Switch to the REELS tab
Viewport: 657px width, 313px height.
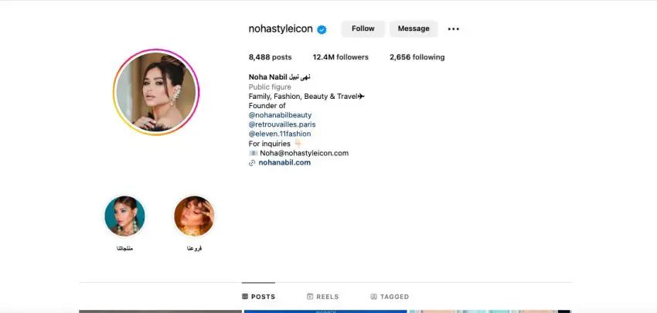tap(322, 297)
